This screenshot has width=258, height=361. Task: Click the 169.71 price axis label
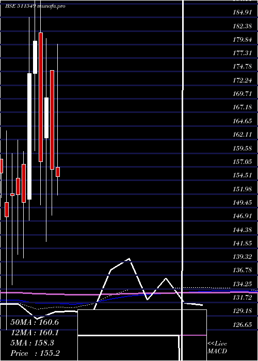(x=243, y=94)
